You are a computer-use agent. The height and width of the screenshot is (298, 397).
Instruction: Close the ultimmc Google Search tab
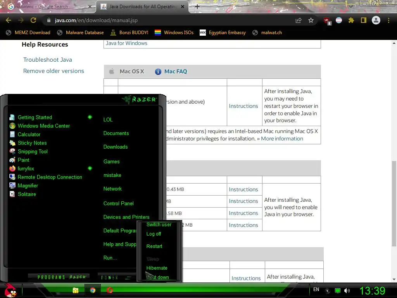click(x=90, y=7)
